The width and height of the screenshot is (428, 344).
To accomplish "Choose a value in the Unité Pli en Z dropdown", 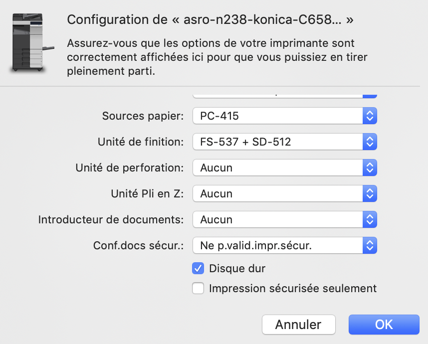I will 285,193.
